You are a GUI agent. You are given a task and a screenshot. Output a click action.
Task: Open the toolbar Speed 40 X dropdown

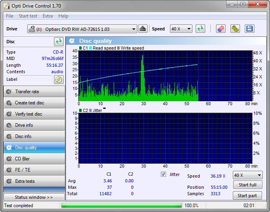tap(189, 29)
